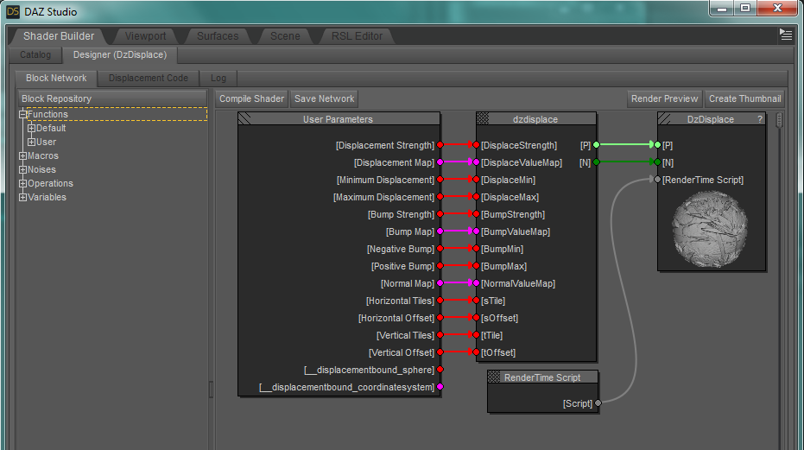Click the dark green [N] output port on dzdisplace
The width and height of the screenshot is (804, 450).
(597, 162)
